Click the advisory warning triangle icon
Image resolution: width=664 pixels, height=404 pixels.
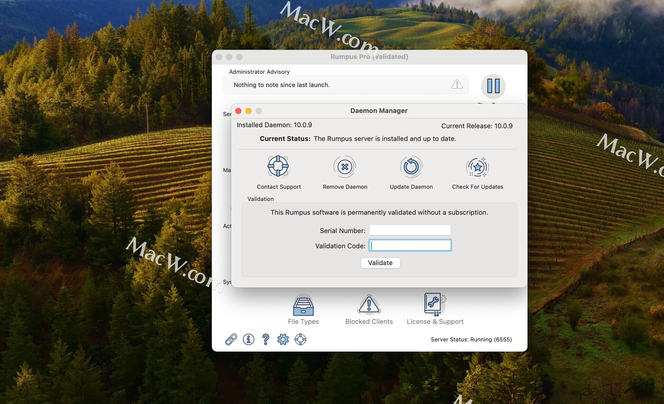tap(457, 84)
